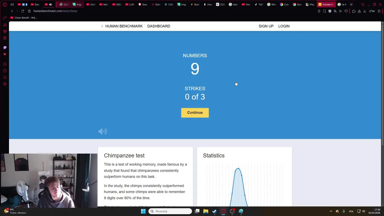Click the yellow Continue button
Screen dimensions: 384x216
(x=195, y=112)
